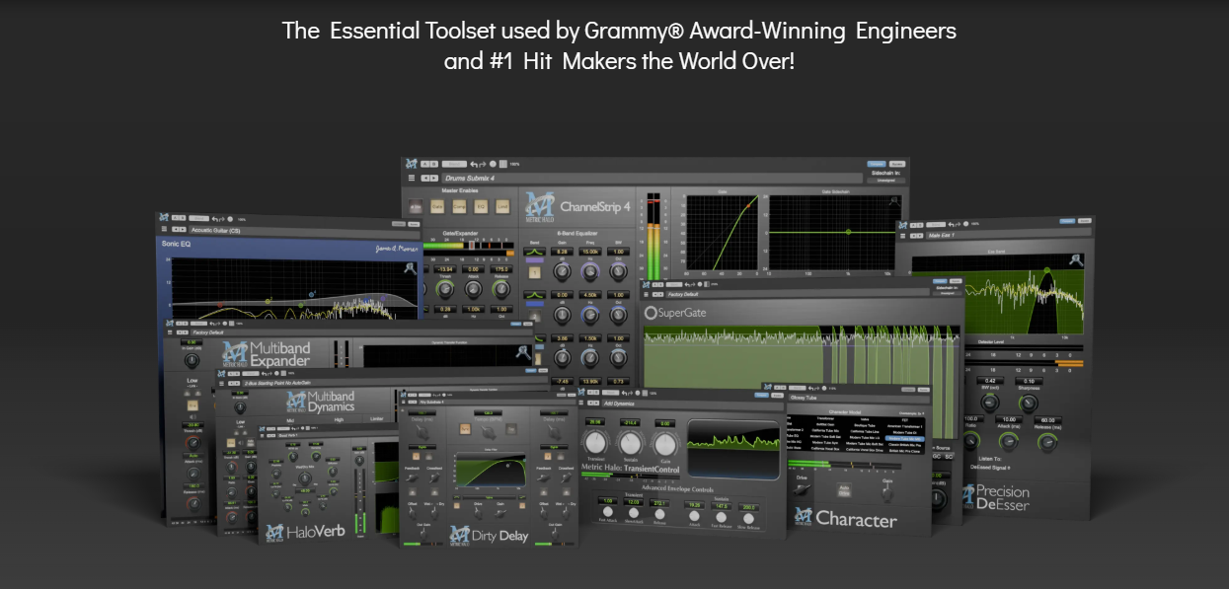Click the Transient knob in TransientControl
This screenshot has width=1229, height=589.
(x=595, y=443)
